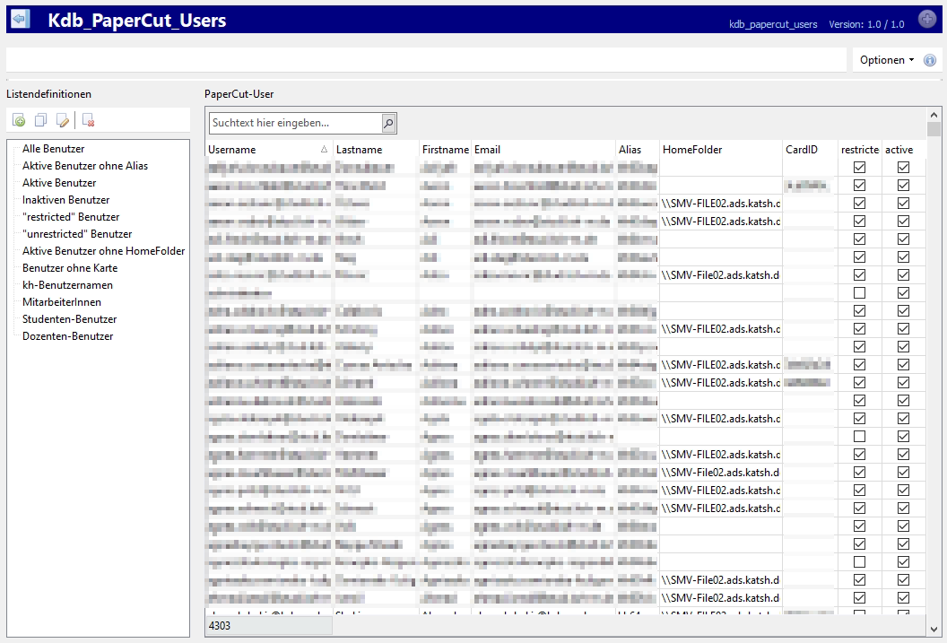The image size is (947, 643).
Task: Toggle active checkbox in first user row
Action: coord(903,168)
